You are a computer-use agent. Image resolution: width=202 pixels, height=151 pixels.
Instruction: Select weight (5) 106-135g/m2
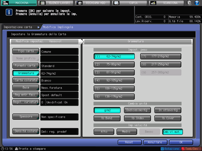tap(114, 88)
